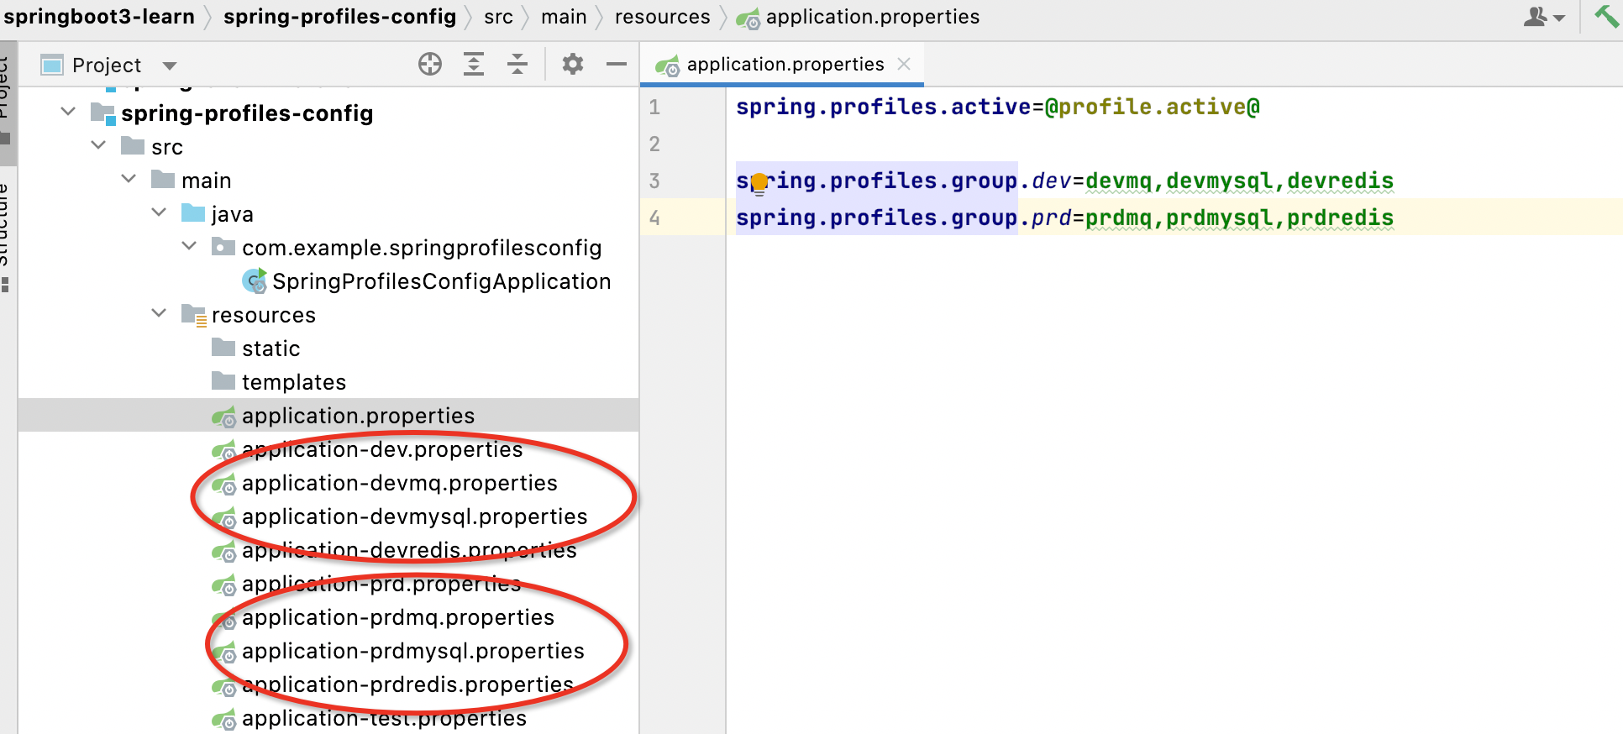The image size is (1623, 734).
Task: Open the Project panel settings gear
Action: 573,64
